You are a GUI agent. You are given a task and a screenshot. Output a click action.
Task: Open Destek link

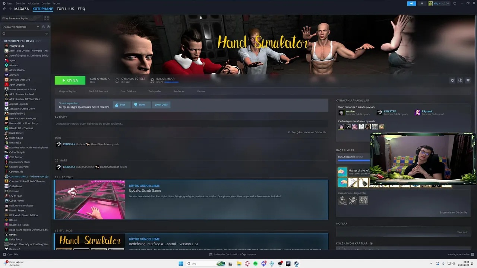tap(201, 91)
